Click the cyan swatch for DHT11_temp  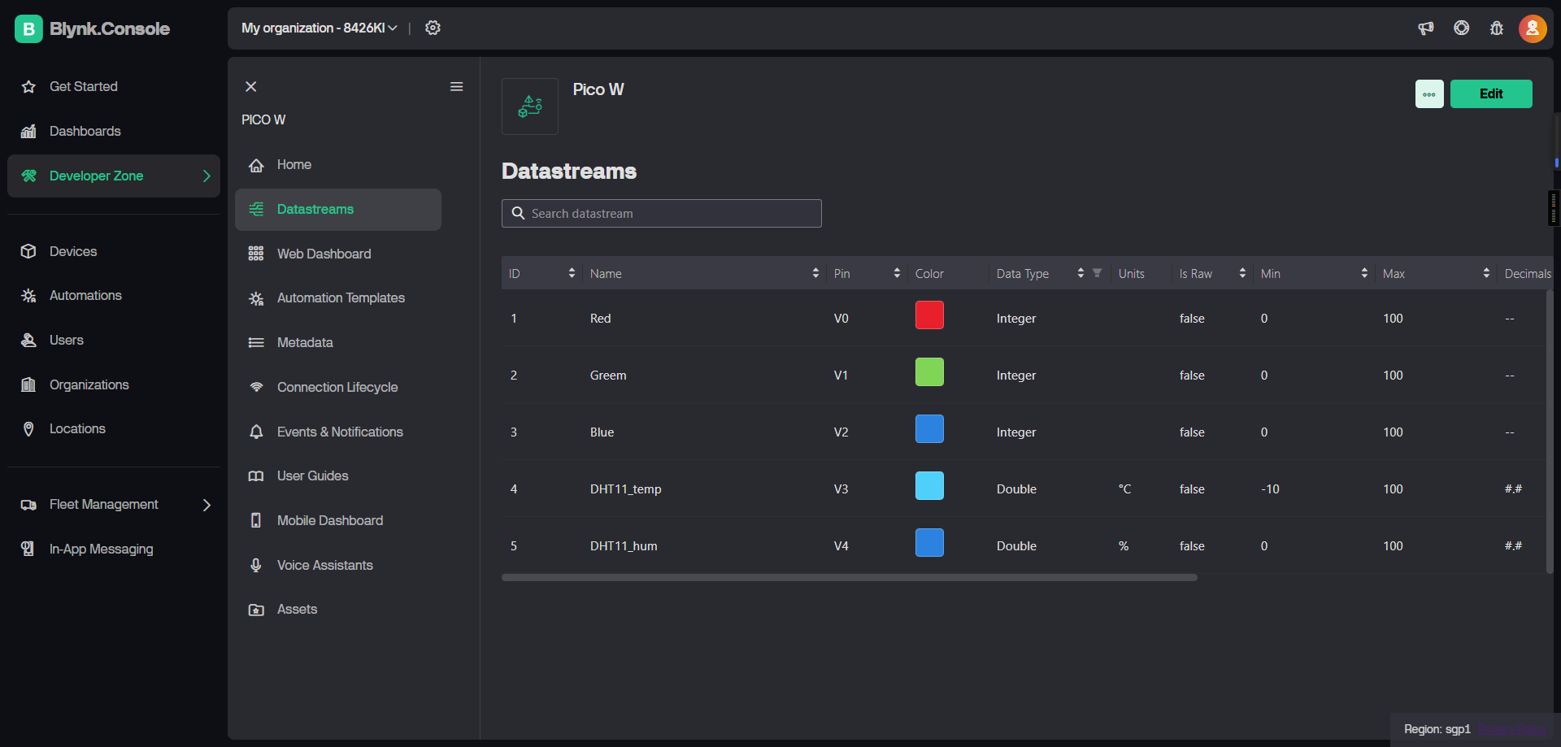pos(929,486)
